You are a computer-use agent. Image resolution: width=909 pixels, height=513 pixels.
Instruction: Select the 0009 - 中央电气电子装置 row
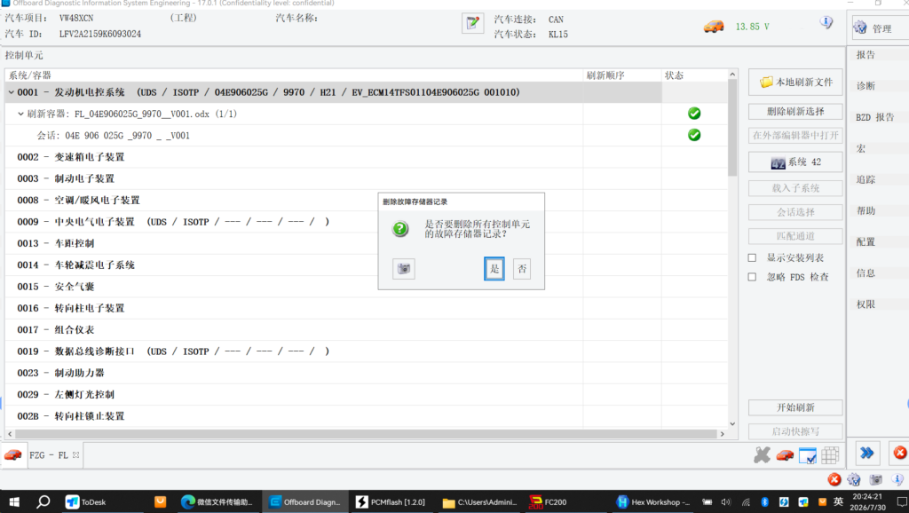point(367,222)
